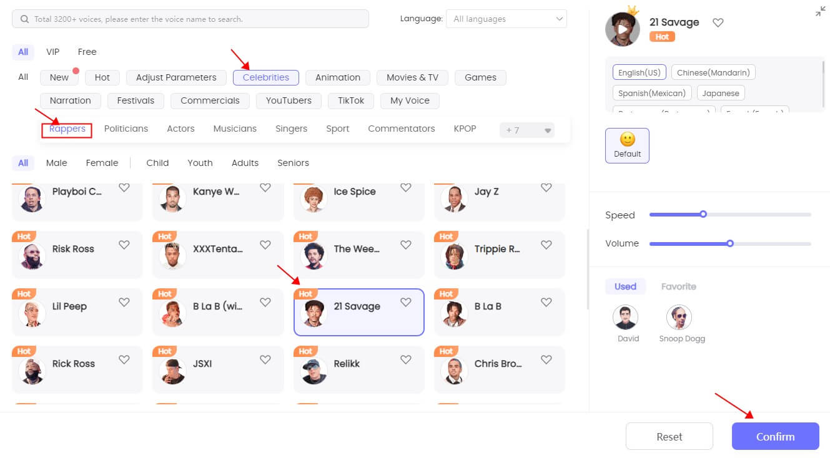
Task: Switch to Politicians subcategory
Action: pos(126,129)
